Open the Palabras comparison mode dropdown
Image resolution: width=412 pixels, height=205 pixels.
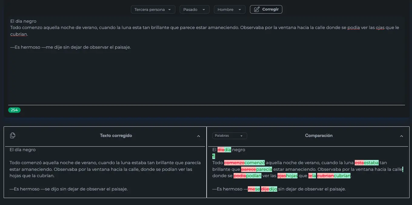(229, 136)
